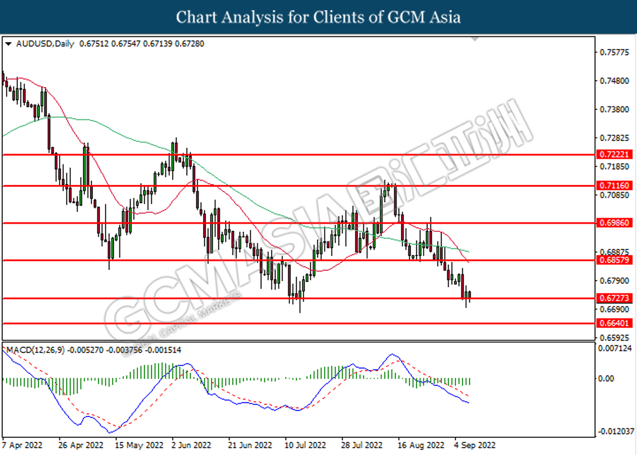The image size is (637, 455).
Task: Click the 0.69860 red price label
Action: click(614, 223)
